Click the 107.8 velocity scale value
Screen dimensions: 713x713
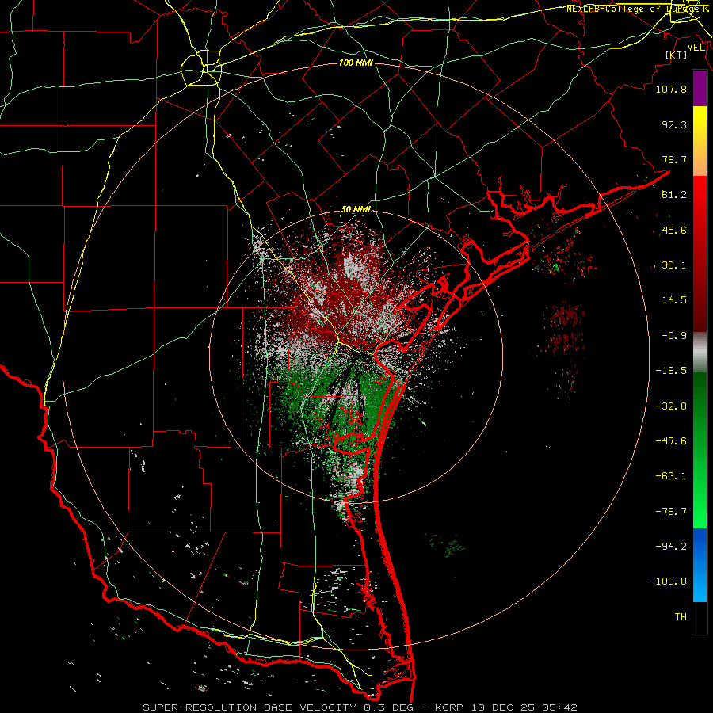coord(671,89)
